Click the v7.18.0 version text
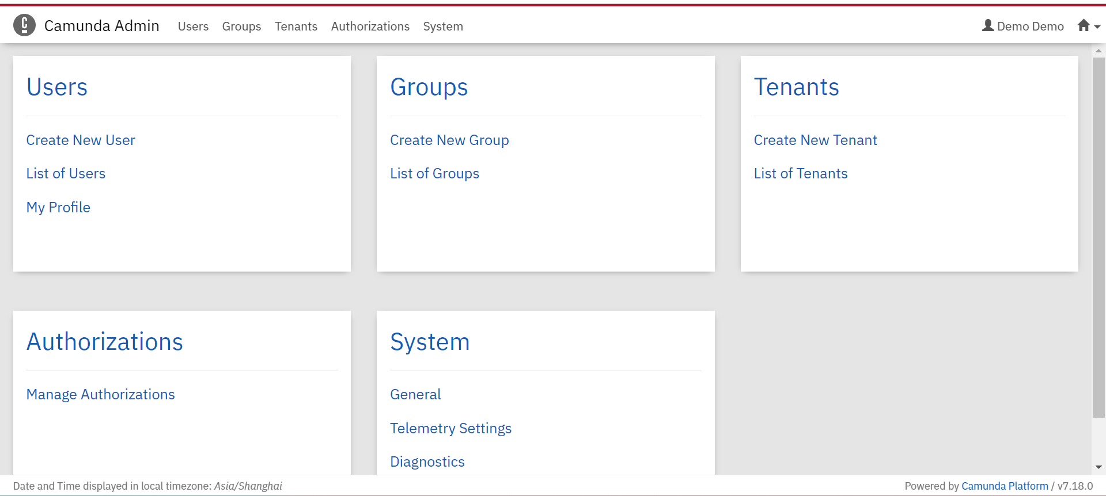1106x496 pixels. click(1075, 486)
